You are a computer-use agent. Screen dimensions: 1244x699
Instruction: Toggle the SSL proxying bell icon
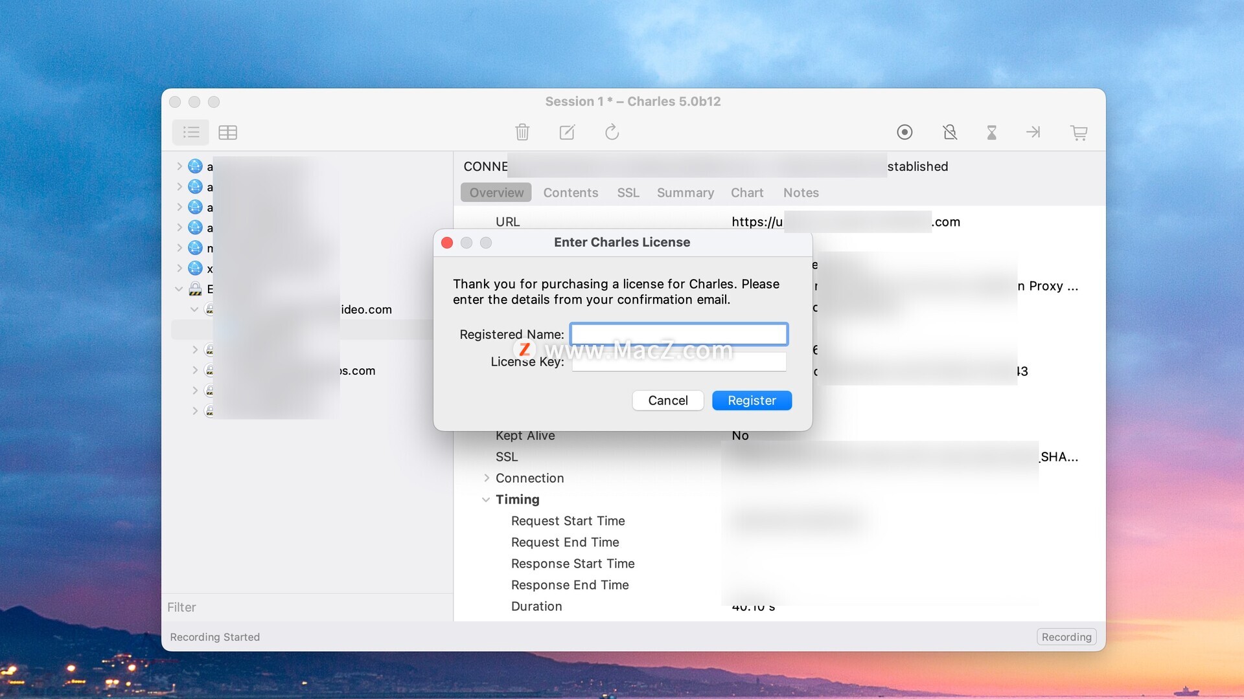(x=949, y=133)
